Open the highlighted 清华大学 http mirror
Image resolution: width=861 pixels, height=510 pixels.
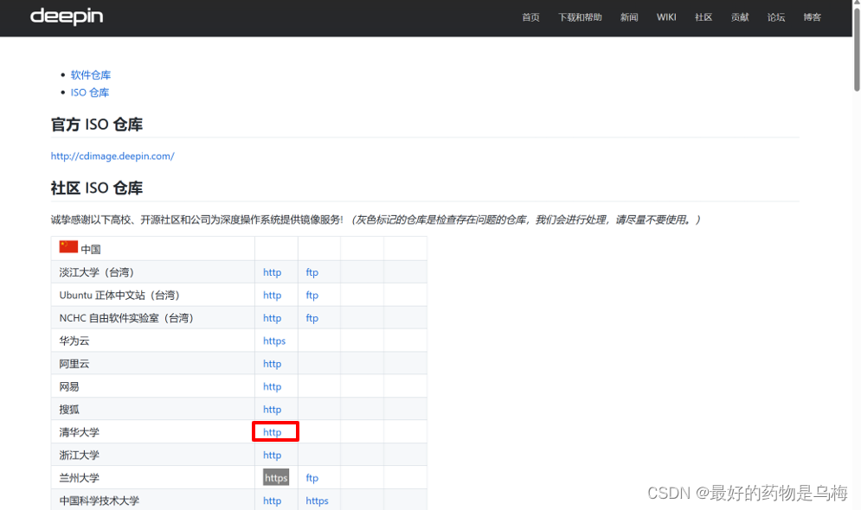(273, 431)
